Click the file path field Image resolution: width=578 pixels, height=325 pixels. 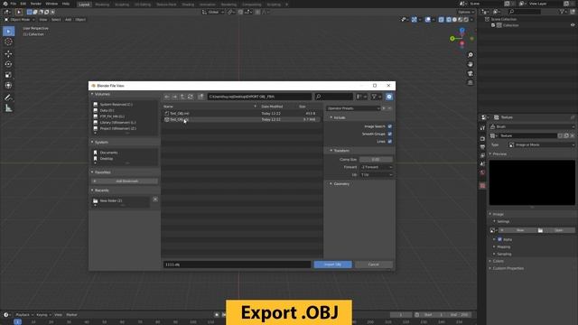coord(259,97)
